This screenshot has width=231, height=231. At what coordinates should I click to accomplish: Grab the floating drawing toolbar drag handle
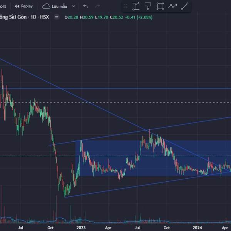point(126,6)
